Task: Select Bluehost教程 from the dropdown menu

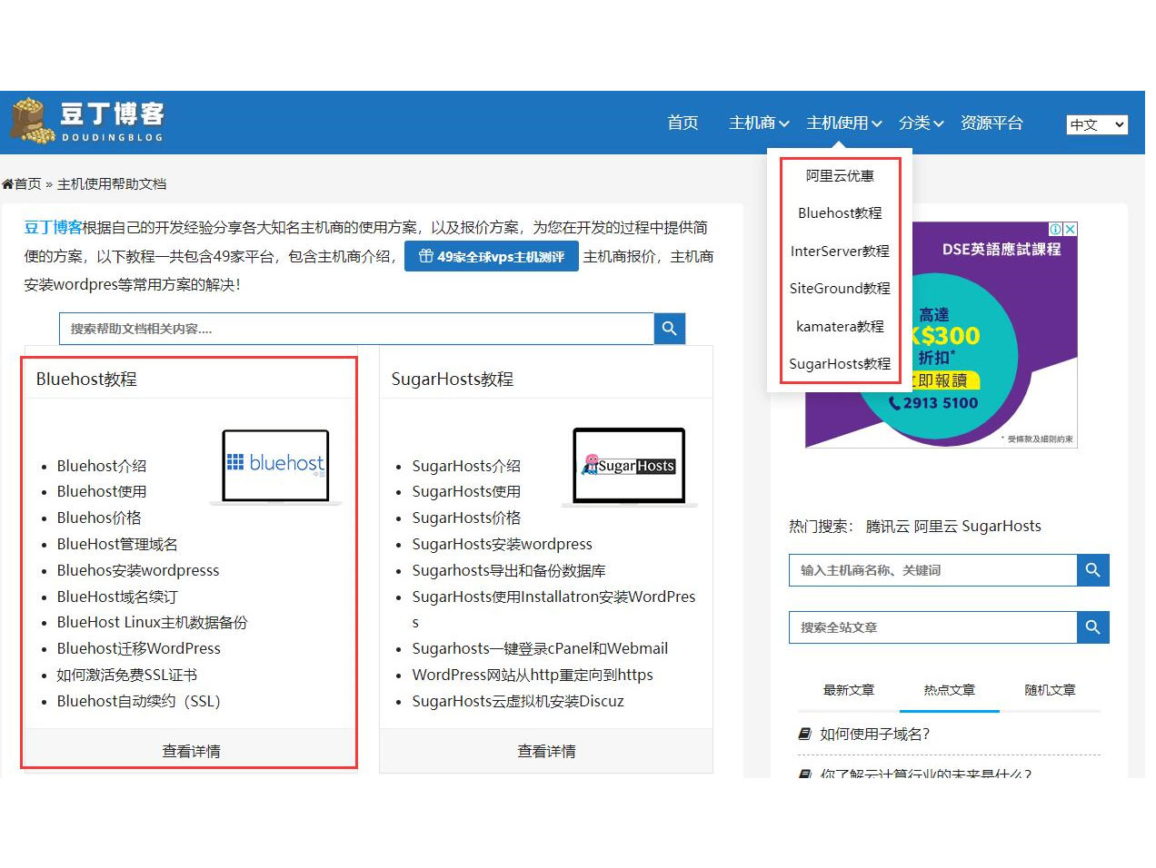Action: click(x=840, y=213)
